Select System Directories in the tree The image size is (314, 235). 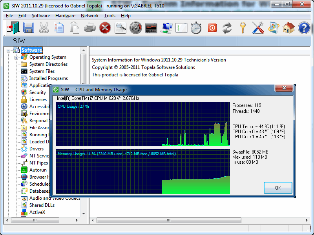(x=48, y=64)
